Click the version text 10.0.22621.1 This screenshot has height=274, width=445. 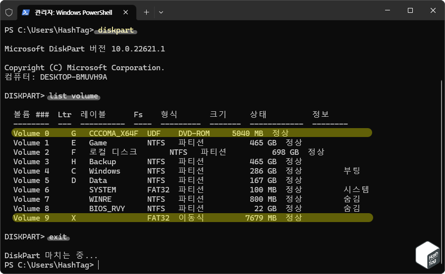138,49
